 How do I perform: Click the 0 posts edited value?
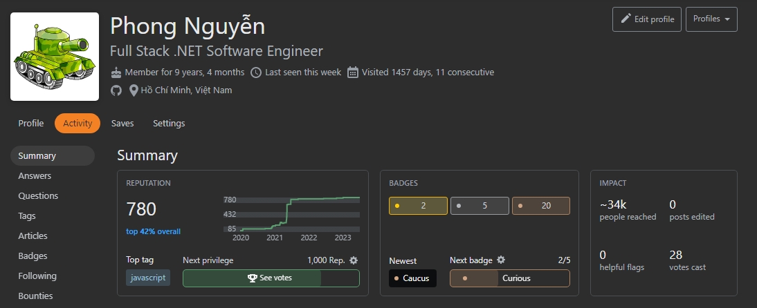click(x=673, y=204)
